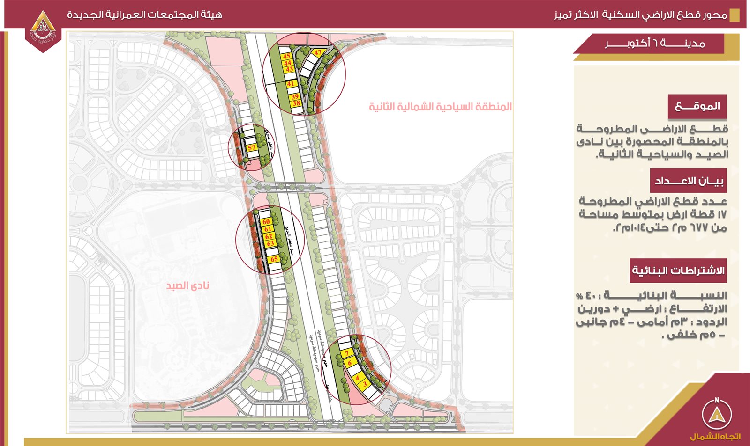This screenshot has width=750, height=446.
Task: Select plot number 41 on the map
Action: click(291, 84)
